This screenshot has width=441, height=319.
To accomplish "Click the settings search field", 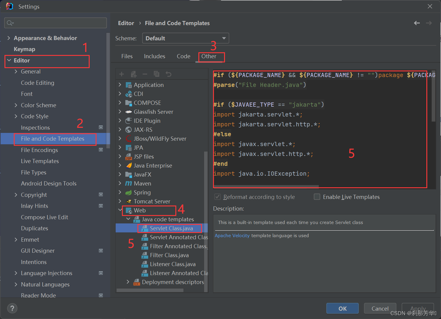I will tap(56, 23).
